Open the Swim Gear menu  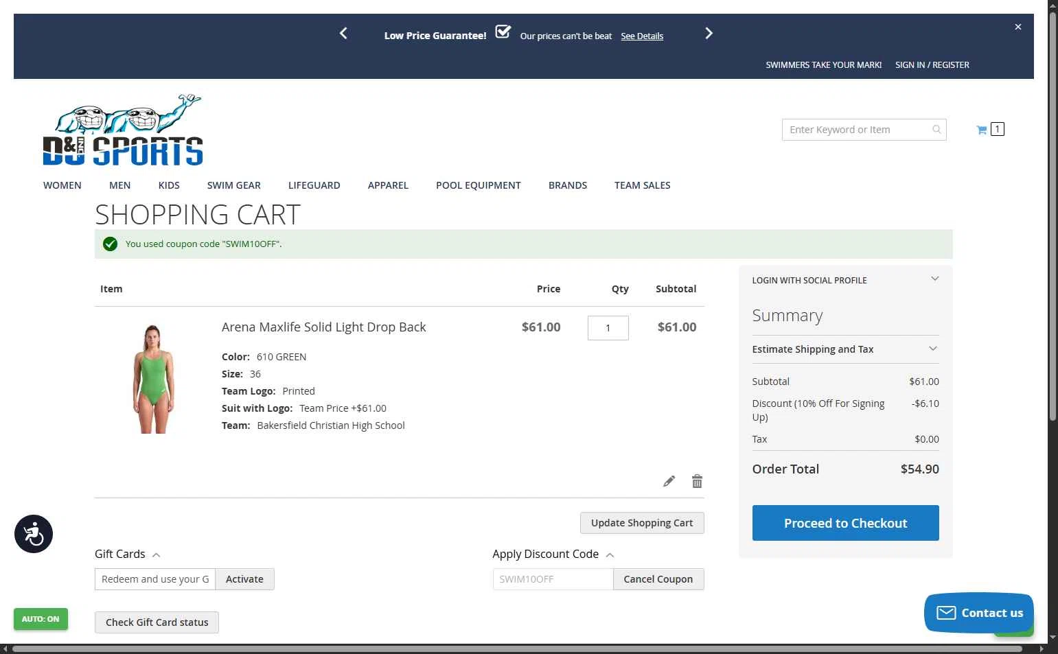(x=234, y=185)
